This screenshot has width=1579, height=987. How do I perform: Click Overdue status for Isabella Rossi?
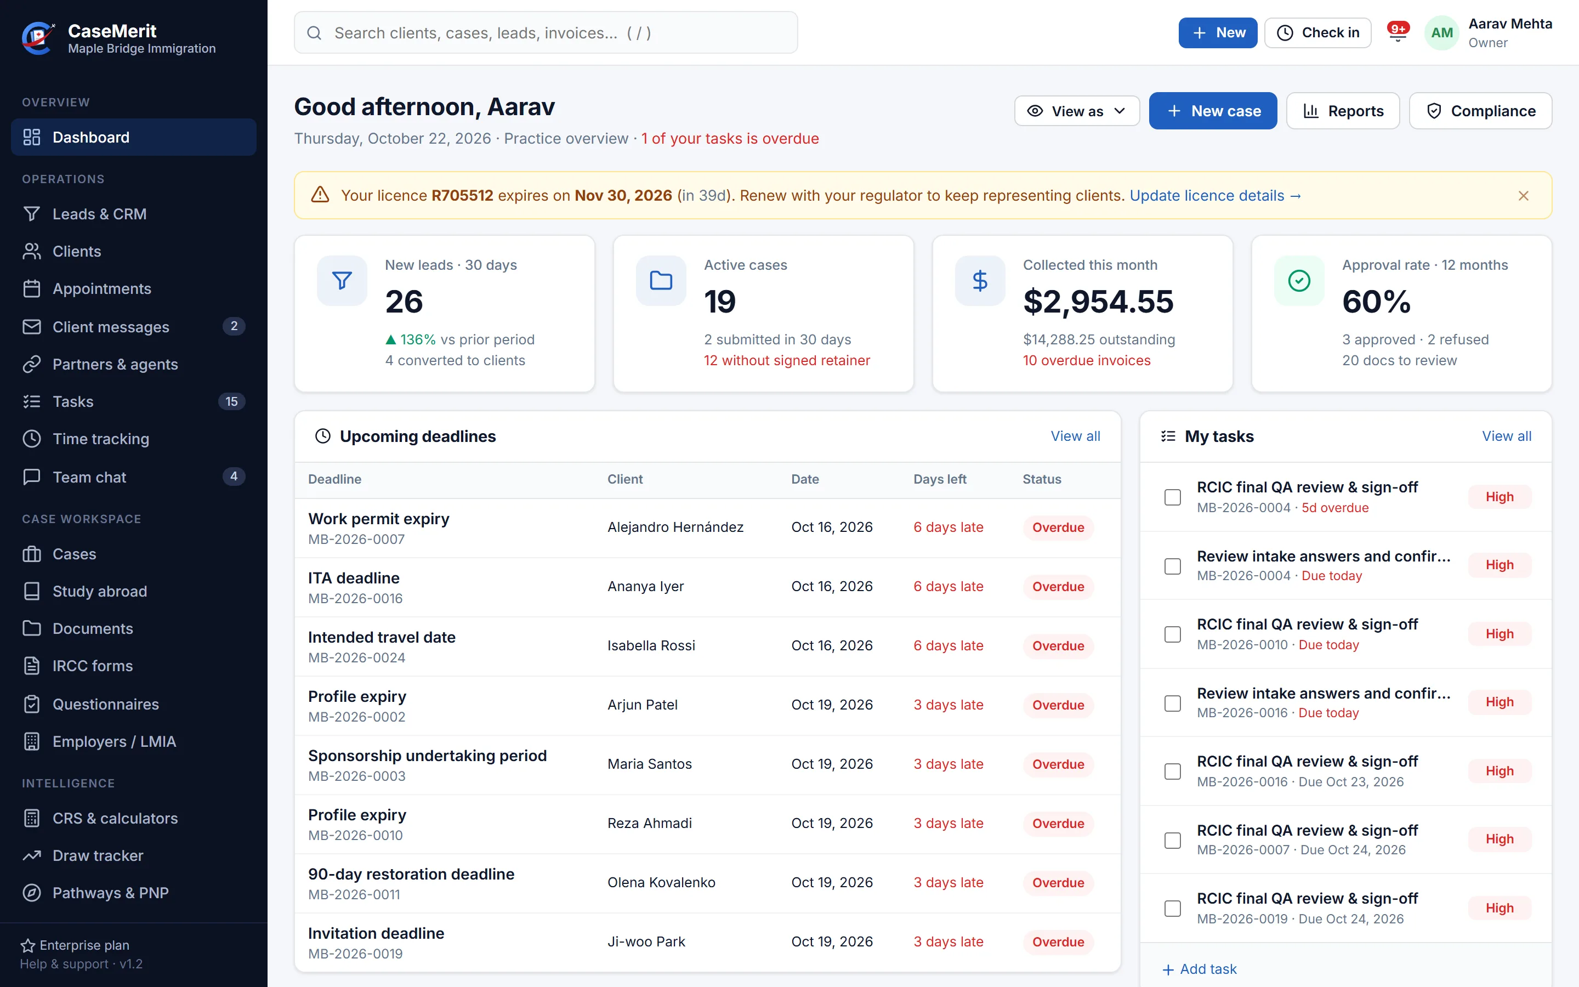point(1058,645)
